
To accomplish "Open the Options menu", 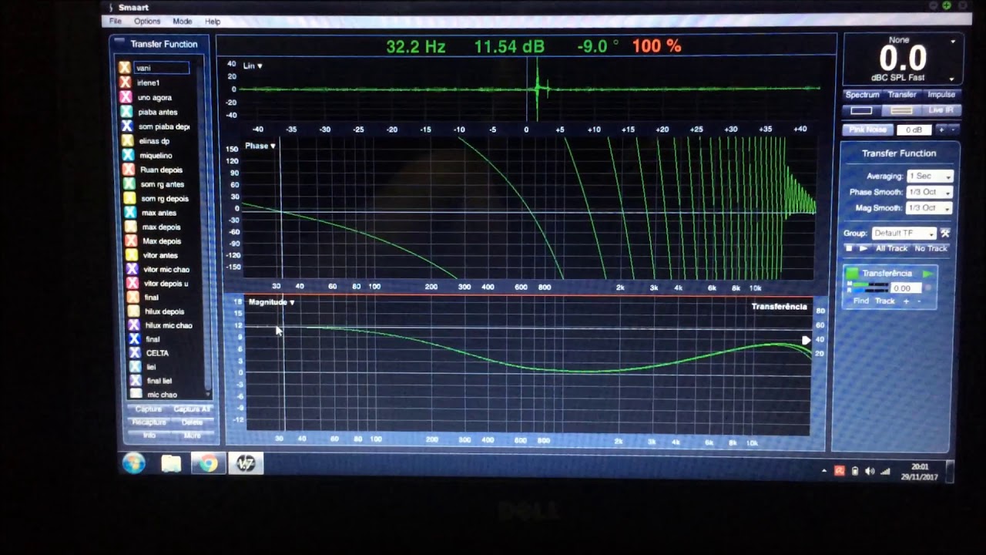I will coord(147,22).
